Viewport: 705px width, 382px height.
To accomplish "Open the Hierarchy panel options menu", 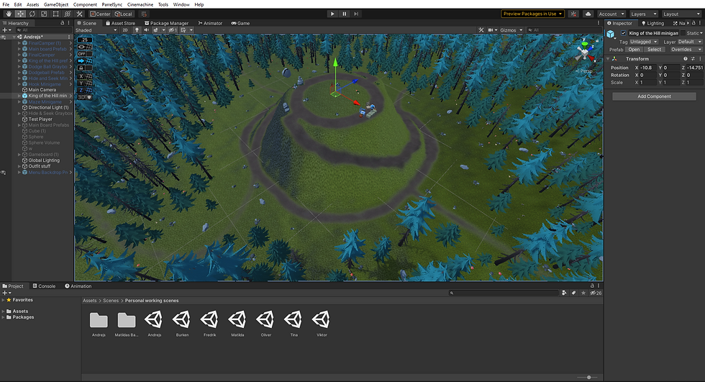I will (x=69, y=23).
